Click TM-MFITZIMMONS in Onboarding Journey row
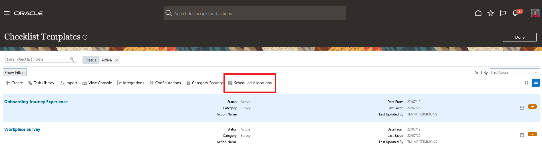 [x=422, y=114]
